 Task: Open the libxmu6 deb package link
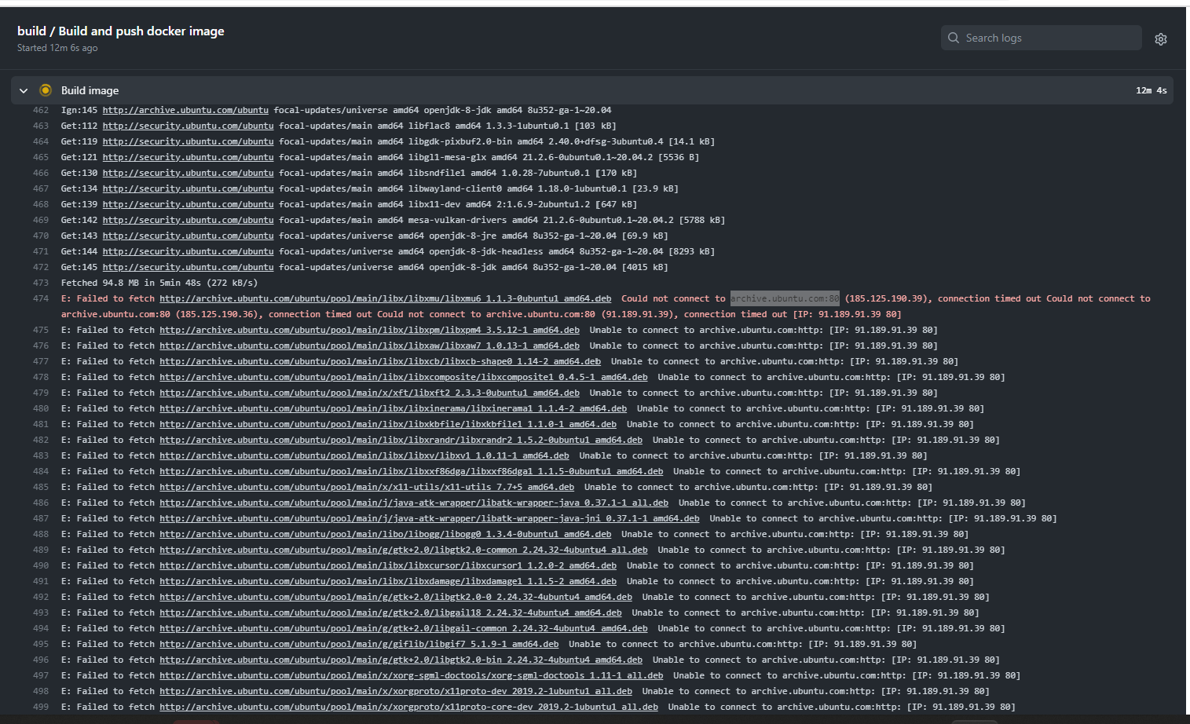tap(385, 298)
